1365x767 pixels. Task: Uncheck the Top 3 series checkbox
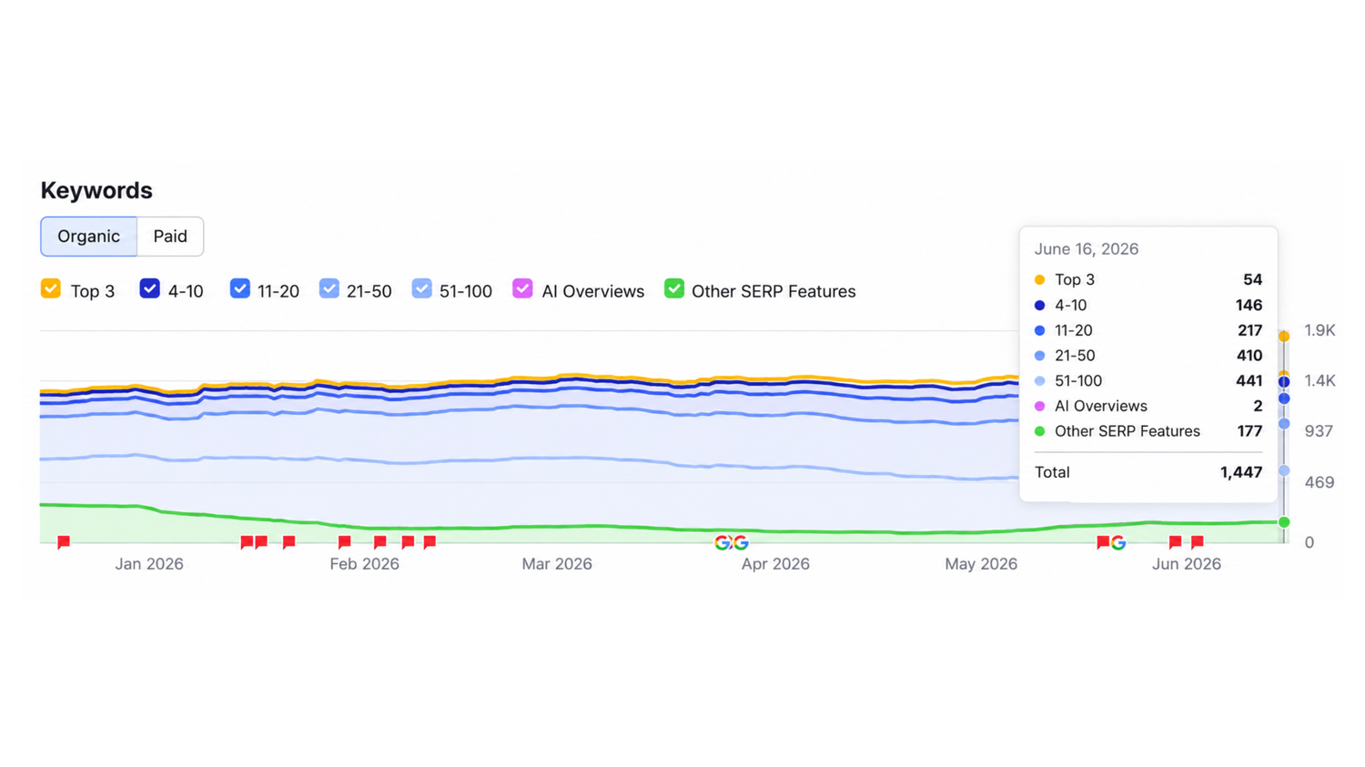click(x=51, y=289)
